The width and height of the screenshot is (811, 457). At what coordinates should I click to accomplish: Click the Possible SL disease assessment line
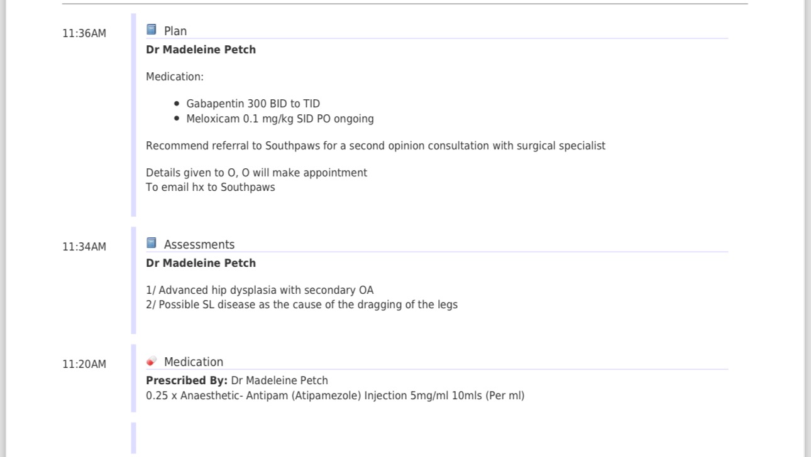click(x=302, y=304)
